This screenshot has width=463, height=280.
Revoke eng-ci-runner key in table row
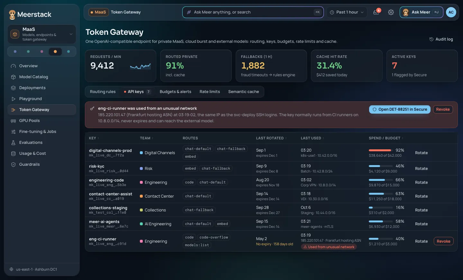pyautogui.click(x=443, y=241)
